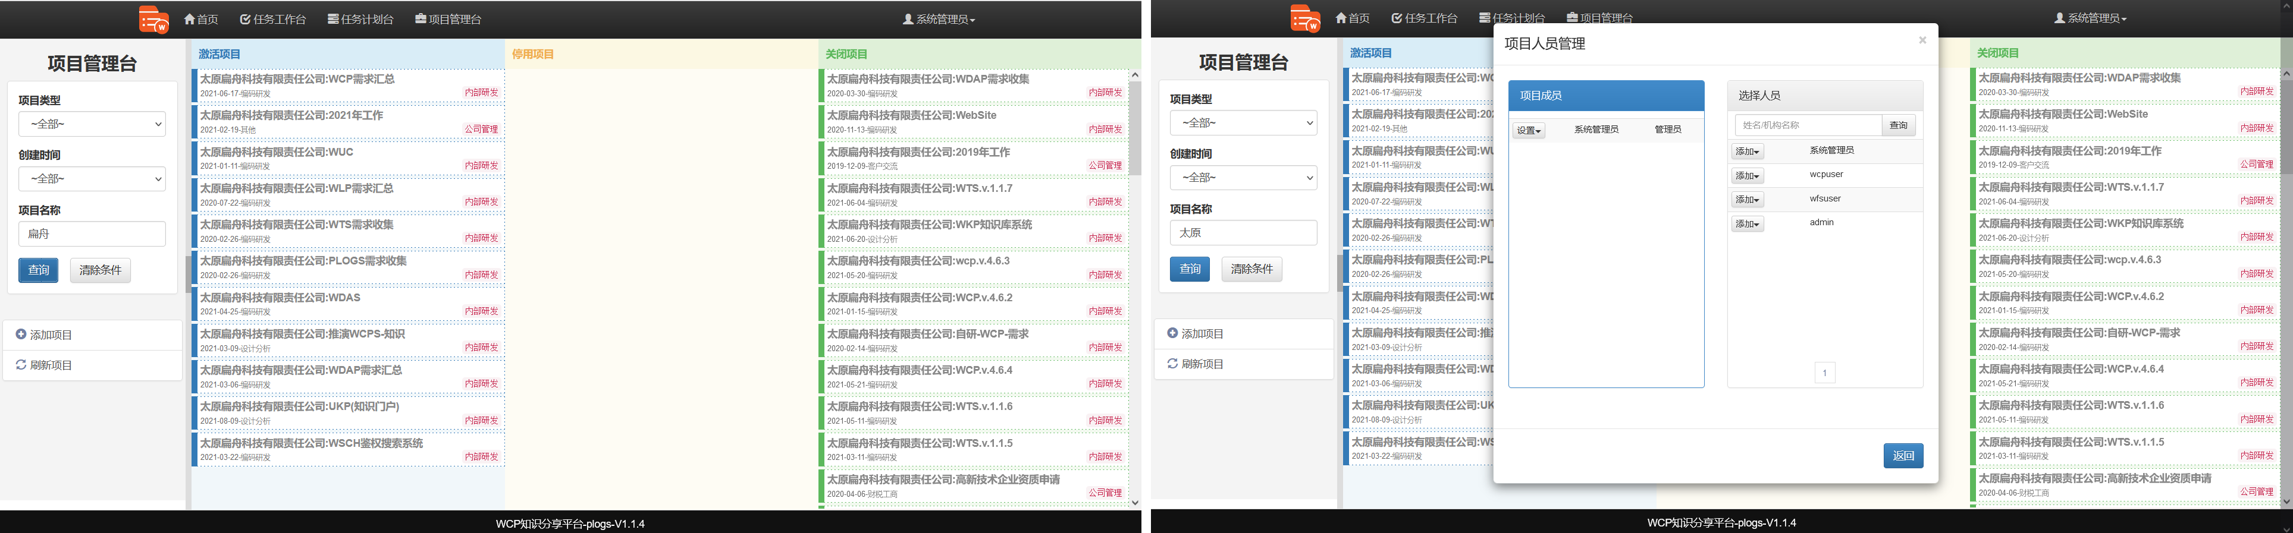
Task: Click page number 1 under the 选择人员 list
Action: 1825,374
